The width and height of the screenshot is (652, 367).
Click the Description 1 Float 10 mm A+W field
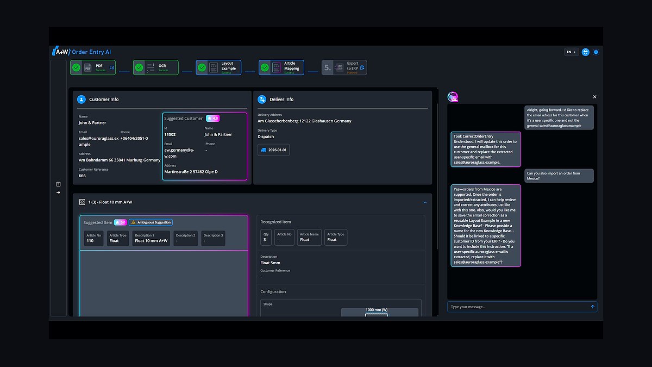[152, 238]
